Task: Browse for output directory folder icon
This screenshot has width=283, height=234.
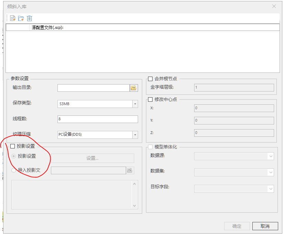Action: point(134,88)
